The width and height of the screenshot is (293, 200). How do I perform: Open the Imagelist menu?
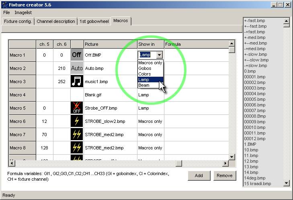(23, 13)
